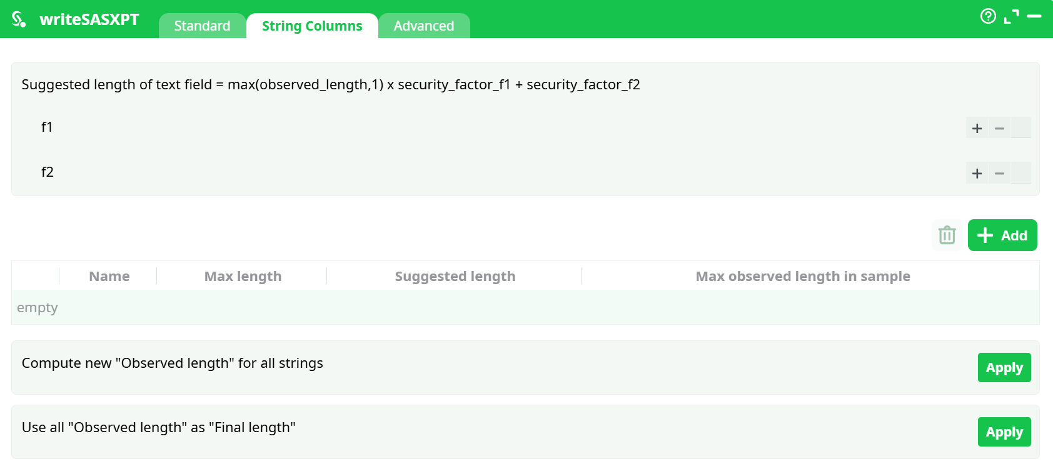Screen dimensions: 1053x464
Task: Select the String Columns tab
Action: tap(312, 26)
